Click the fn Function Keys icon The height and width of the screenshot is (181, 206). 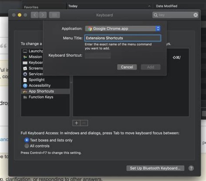coord(25,97)
